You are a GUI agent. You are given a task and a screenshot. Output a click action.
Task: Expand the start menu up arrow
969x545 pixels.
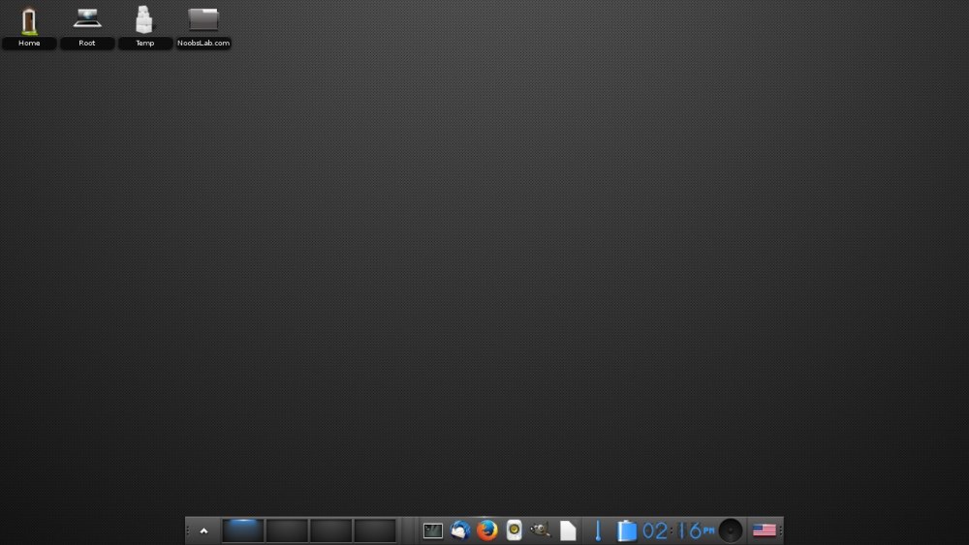point(203,530)
